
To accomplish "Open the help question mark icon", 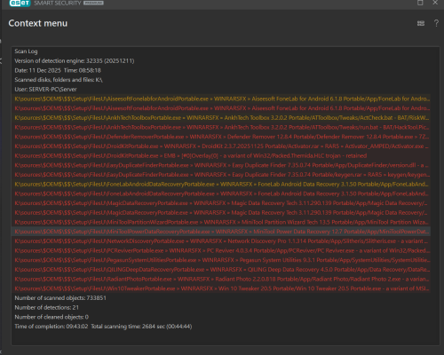I will click(436, 23).
